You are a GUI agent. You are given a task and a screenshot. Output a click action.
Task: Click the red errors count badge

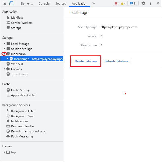[118, 4]
